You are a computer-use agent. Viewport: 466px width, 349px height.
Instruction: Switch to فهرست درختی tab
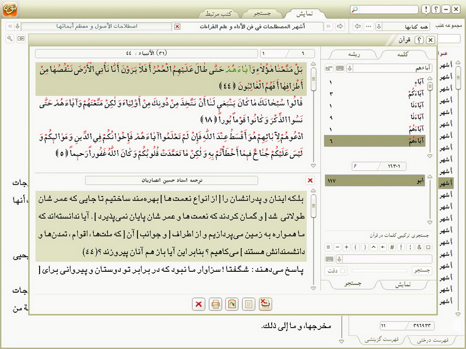tap(432, 340)
